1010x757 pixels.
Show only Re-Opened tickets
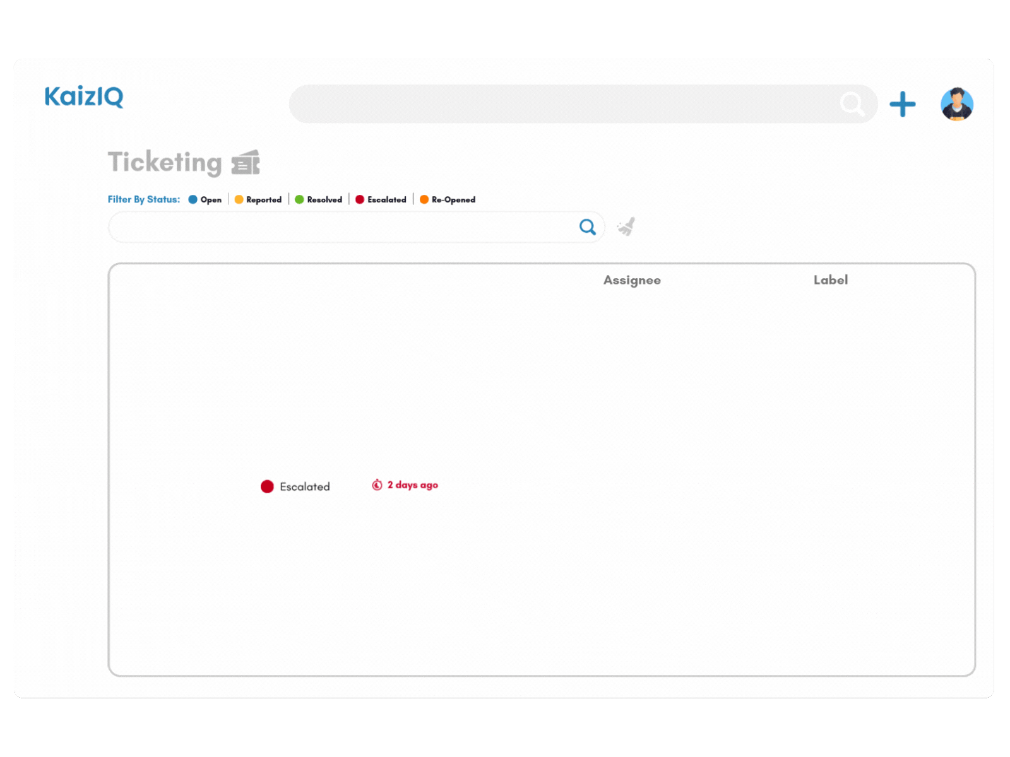(x=448, y=199)
